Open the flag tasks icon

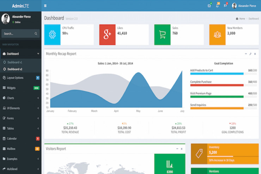click(225, 6)
